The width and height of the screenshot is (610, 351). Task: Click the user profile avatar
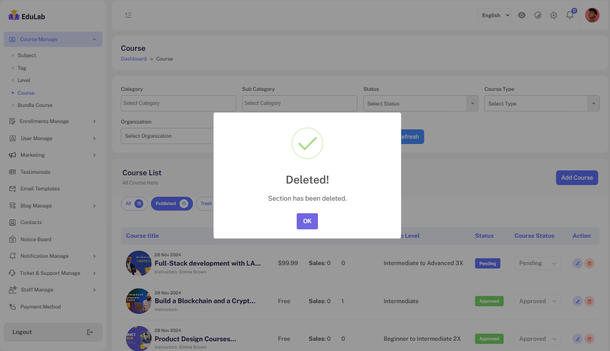point(592,15)
